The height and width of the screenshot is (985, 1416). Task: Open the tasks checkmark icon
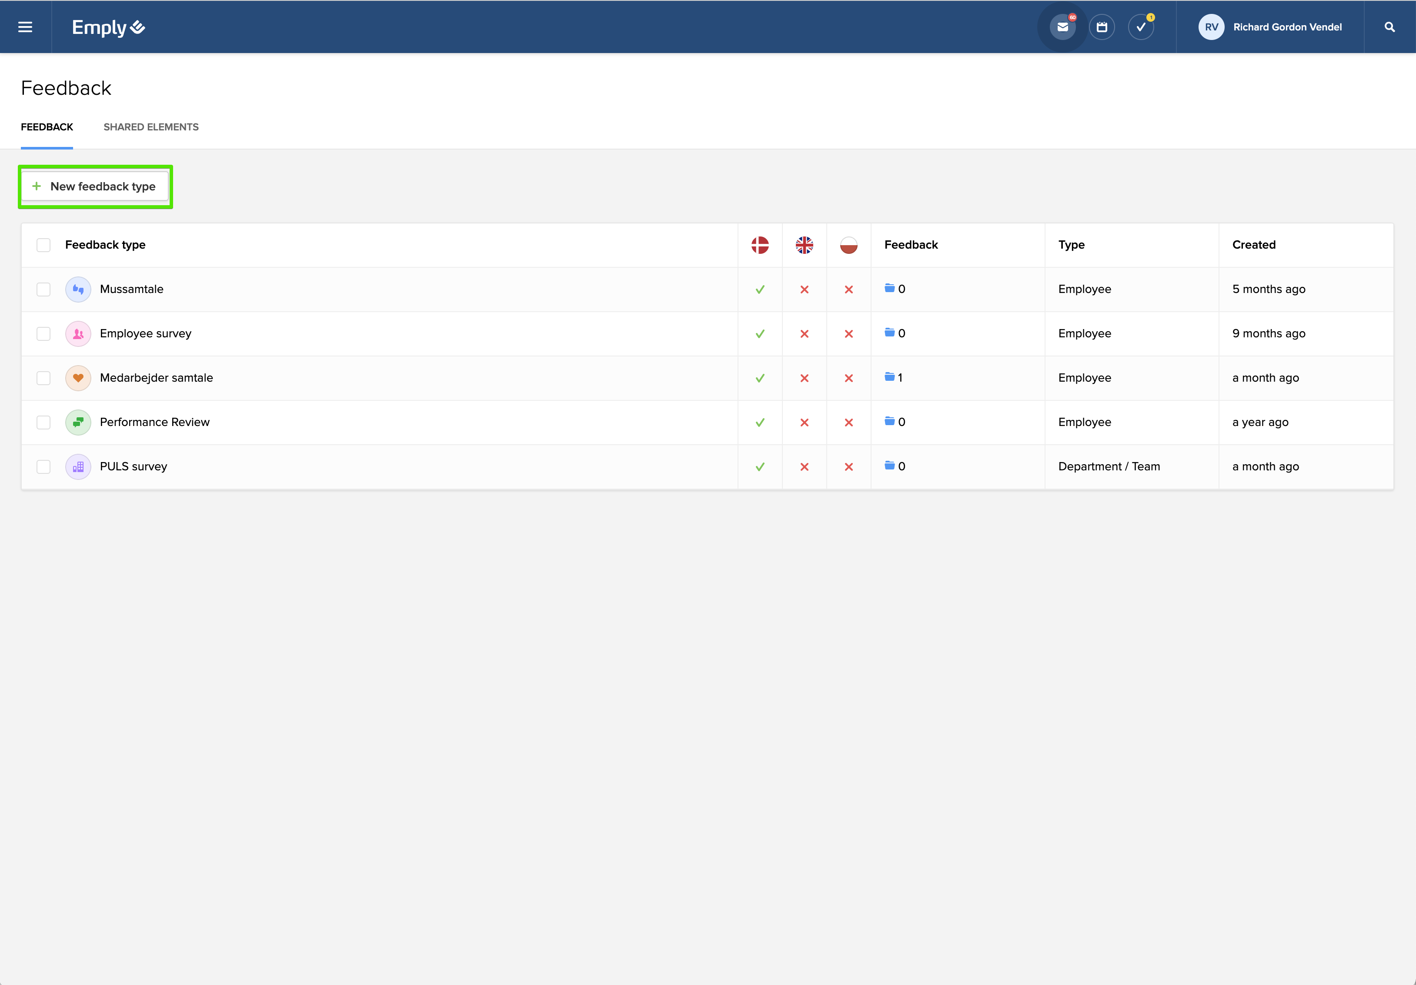(x=1141, y=27)
